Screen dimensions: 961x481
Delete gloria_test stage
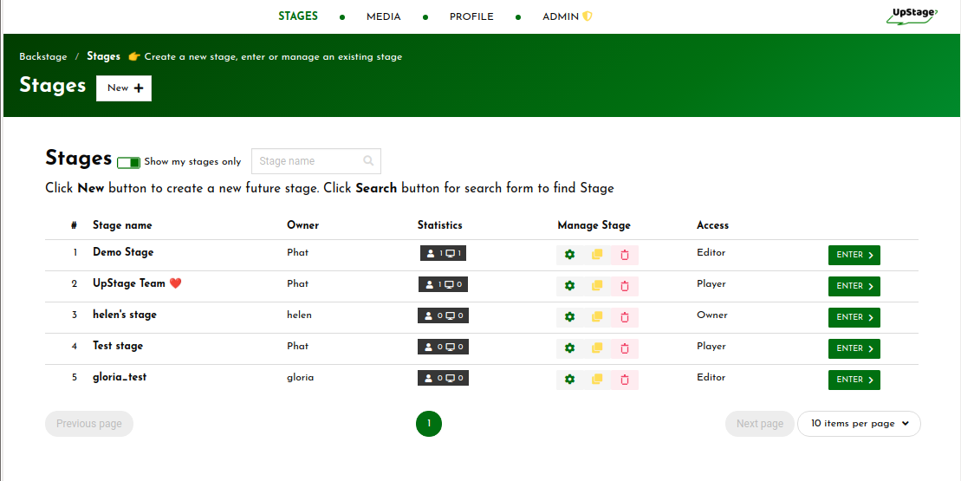625,380
